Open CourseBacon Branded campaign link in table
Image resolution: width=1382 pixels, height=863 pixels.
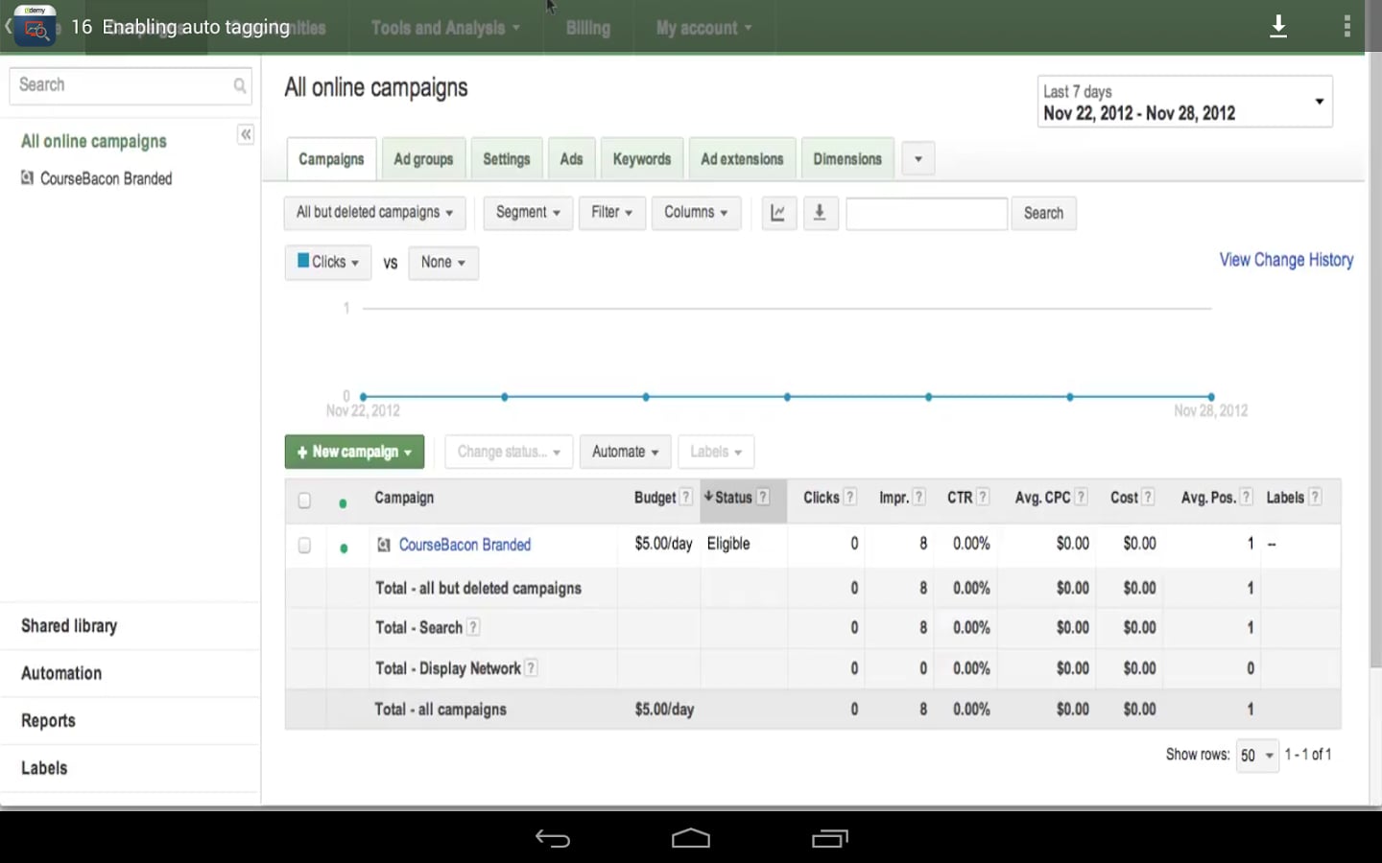click(465, 545)
